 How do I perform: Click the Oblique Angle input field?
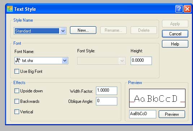pos(106,101)
